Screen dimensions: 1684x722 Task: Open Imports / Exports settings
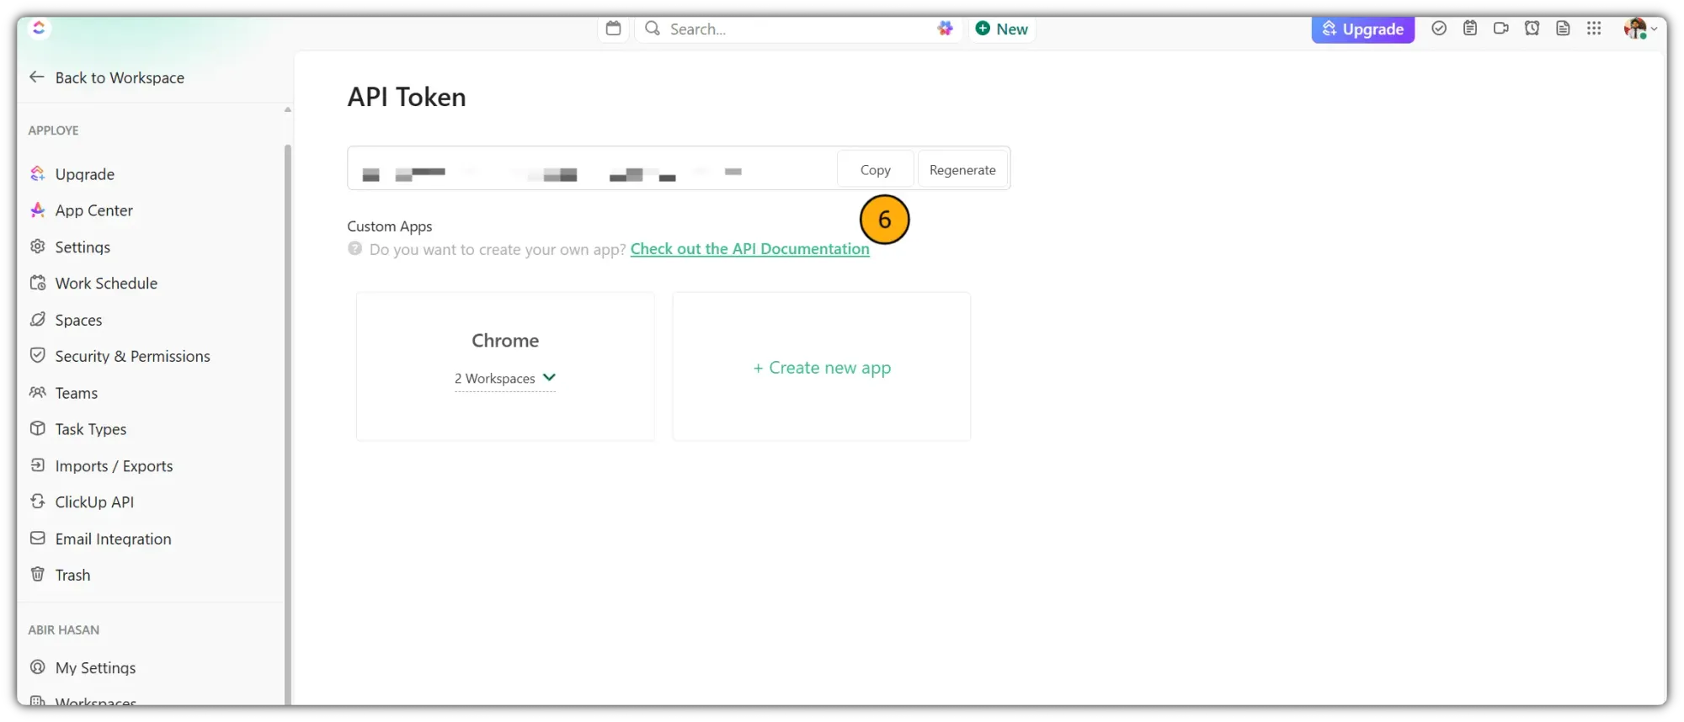(114, 466)
